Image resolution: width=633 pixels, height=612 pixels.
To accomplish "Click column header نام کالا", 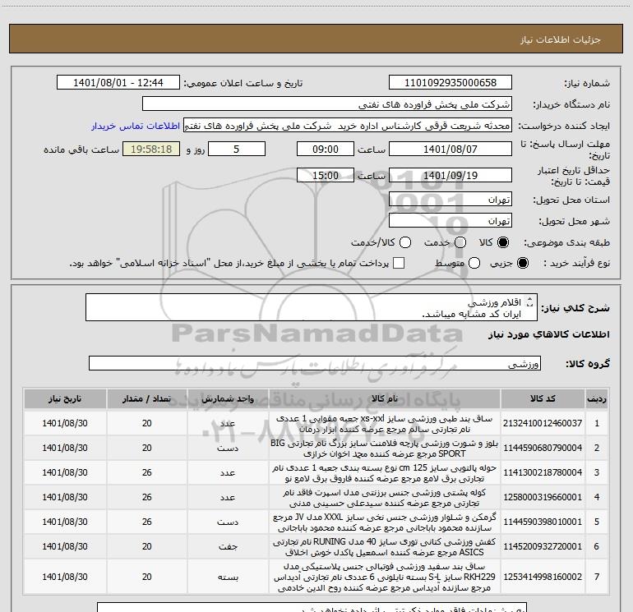I will [385, 398].
